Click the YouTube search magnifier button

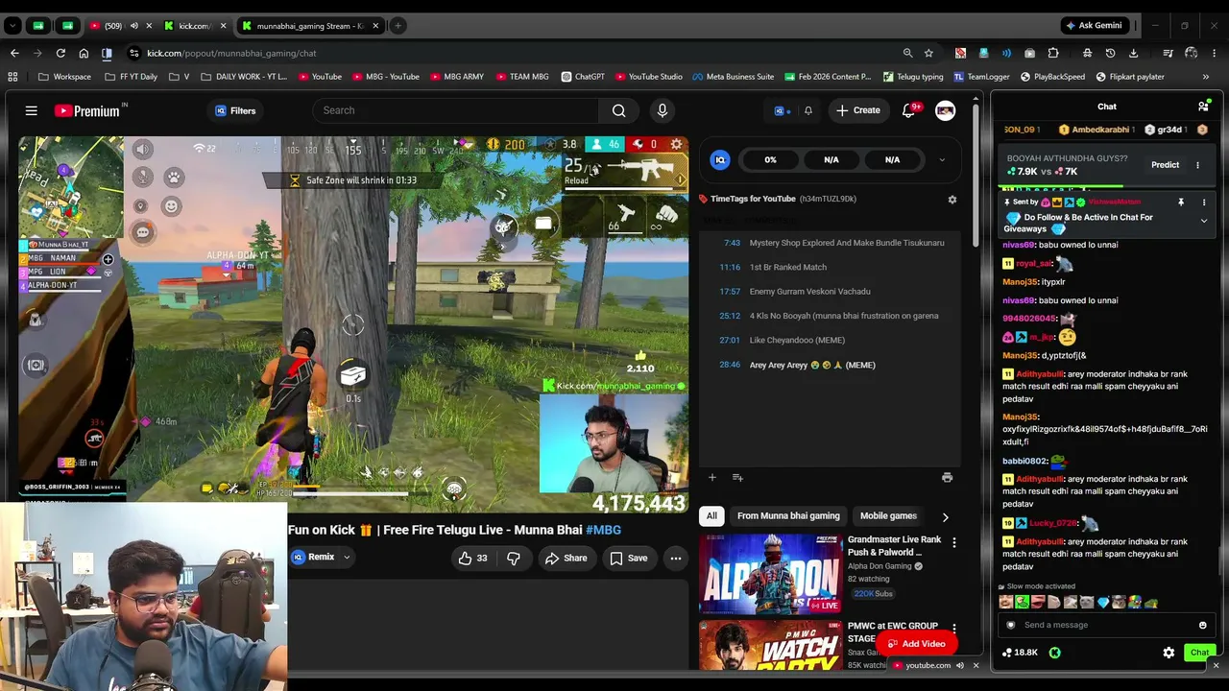(x=619, y=111)
